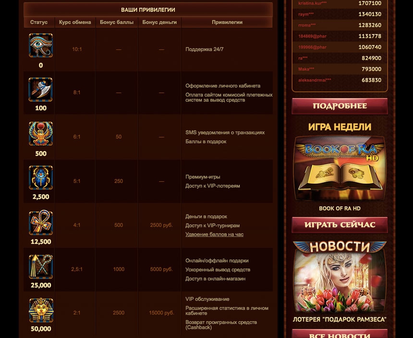Click the Привилегии column header

(227, 23)
